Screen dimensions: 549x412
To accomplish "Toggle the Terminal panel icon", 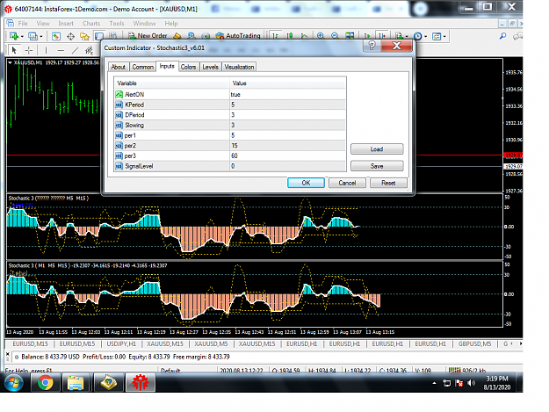I will click(x=99, y=36).
